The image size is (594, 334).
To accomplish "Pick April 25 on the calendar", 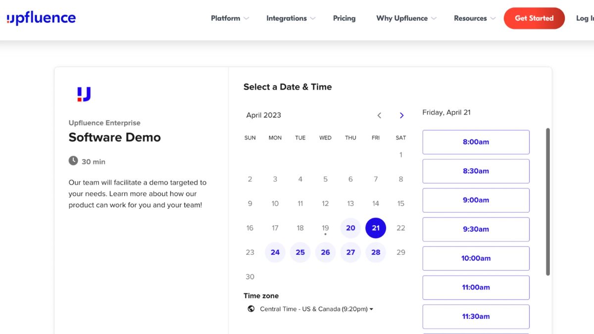I will tap(300, 252).
